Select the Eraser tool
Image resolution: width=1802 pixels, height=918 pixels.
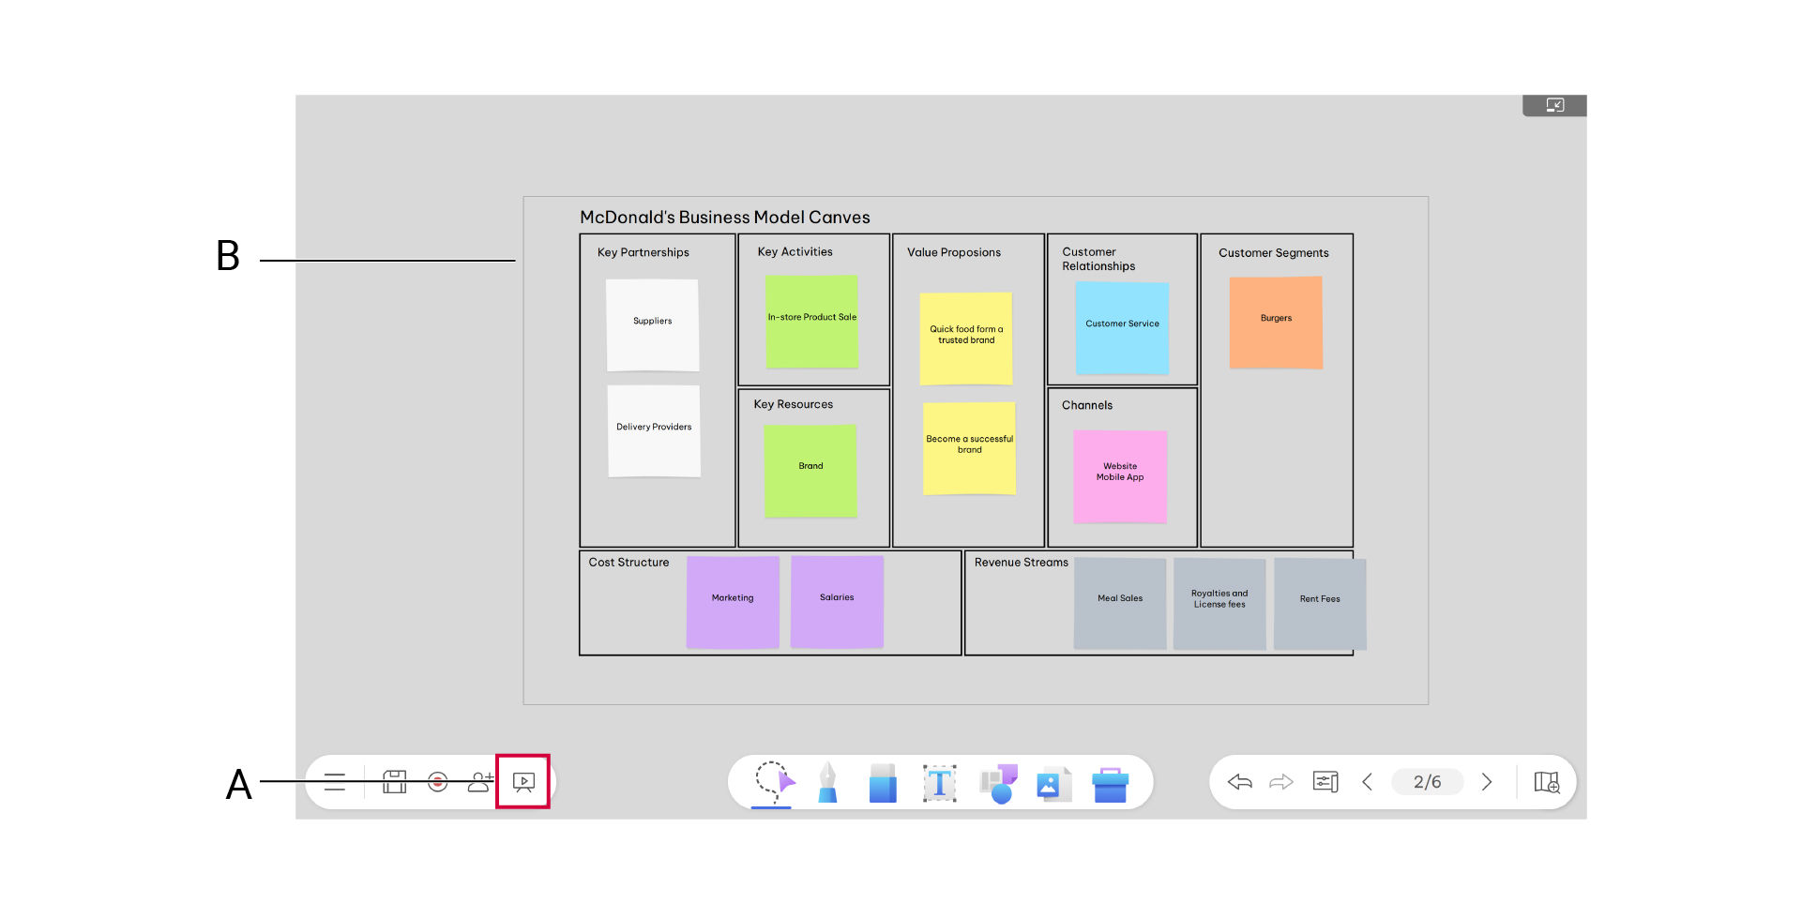coord(883,782)
